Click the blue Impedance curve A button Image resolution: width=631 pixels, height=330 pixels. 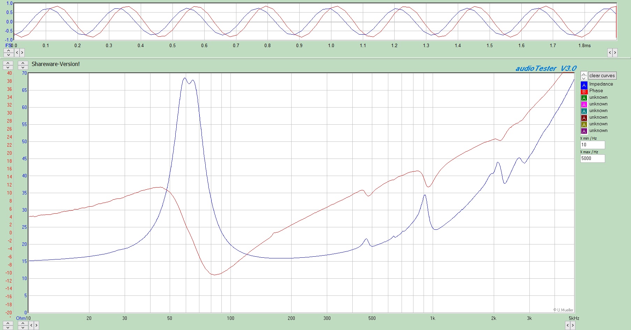584,85
